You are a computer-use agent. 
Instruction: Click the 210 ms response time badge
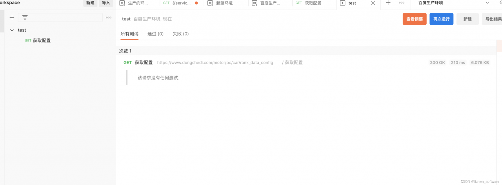click(458, 63)
